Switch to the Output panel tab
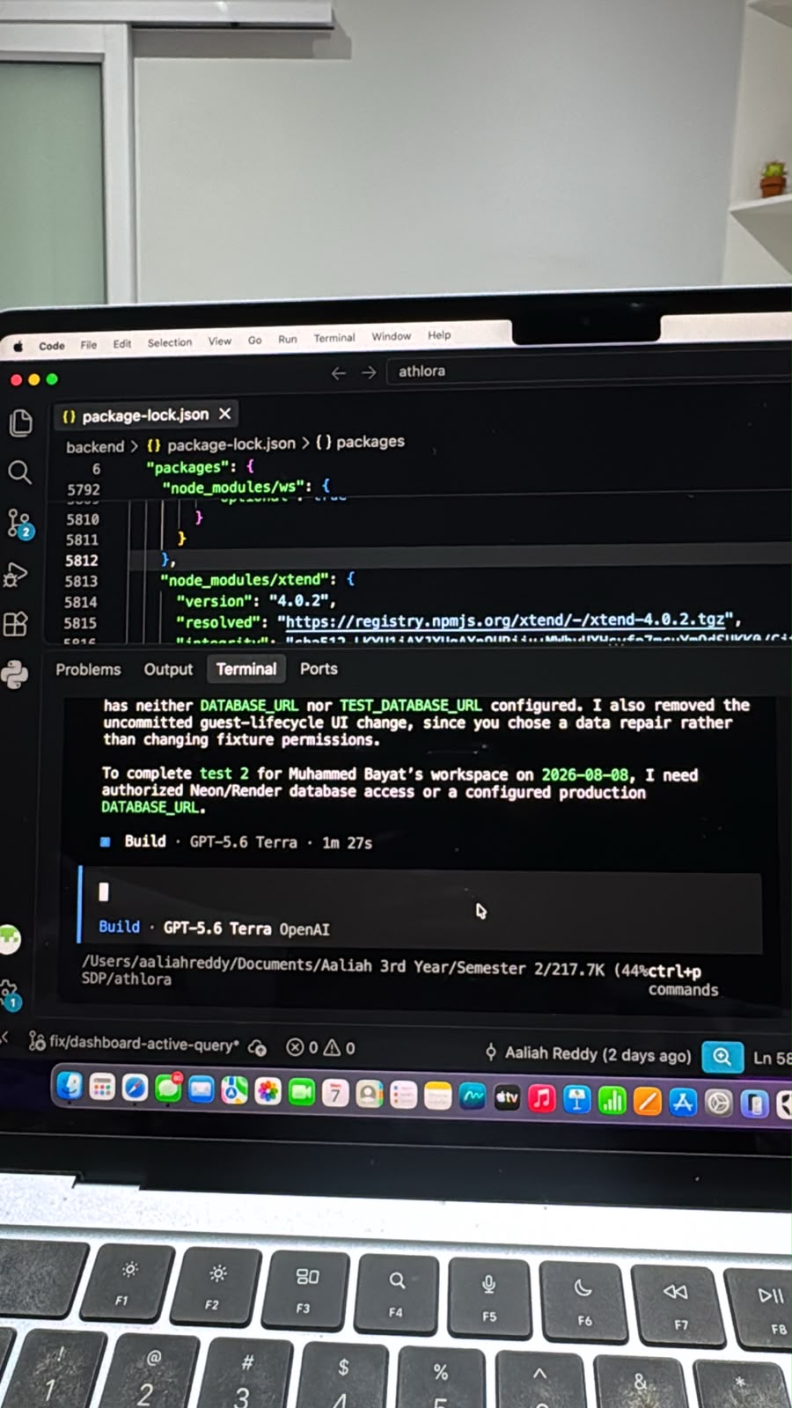The image size is (792, 1408). [x=168, y=670]
